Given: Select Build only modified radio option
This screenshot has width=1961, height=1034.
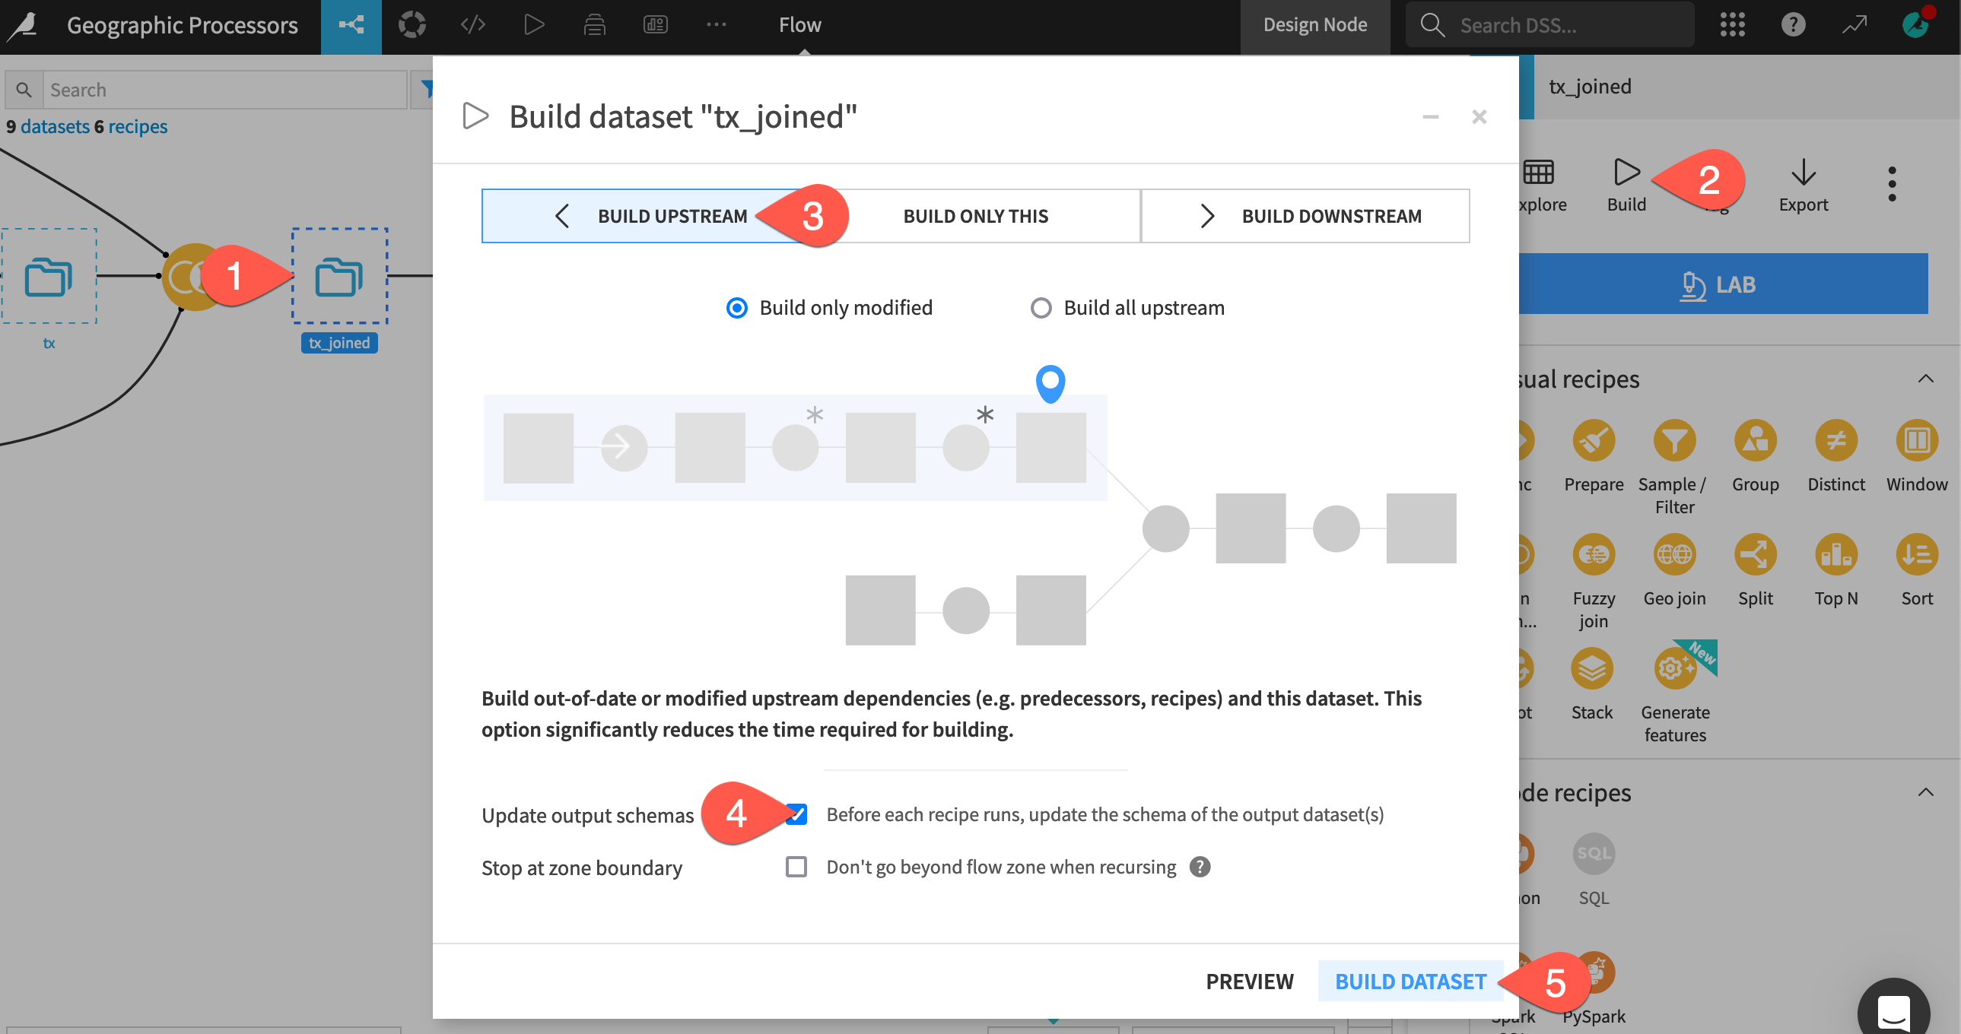Looking at the screenshot, I should point(736,308).
